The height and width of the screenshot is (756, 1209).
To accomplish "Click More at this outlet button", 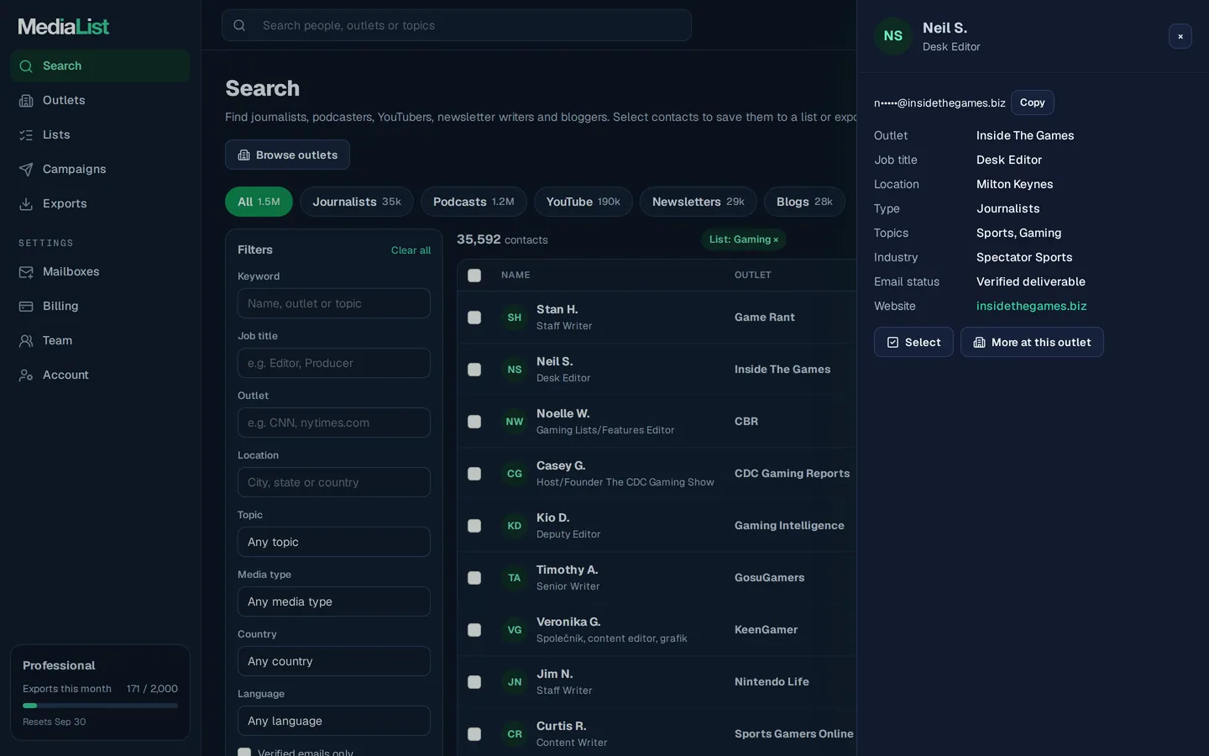I will click(x=1032, y=342).
